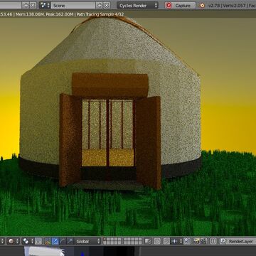Image resolution: width=256 pixels, height=256 pixels.
Task: Stop screencast with the Capture button
Action: coord(180,5)
